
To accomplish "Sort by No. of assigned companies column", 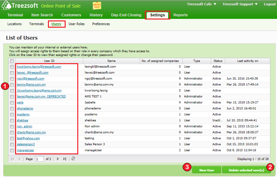I will point(161,61).
